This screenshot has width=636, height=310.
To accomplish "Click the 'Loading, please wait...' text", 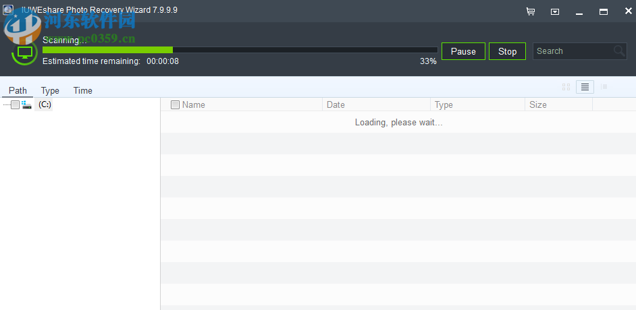I will pyautogui.click(x=399, y=122).
